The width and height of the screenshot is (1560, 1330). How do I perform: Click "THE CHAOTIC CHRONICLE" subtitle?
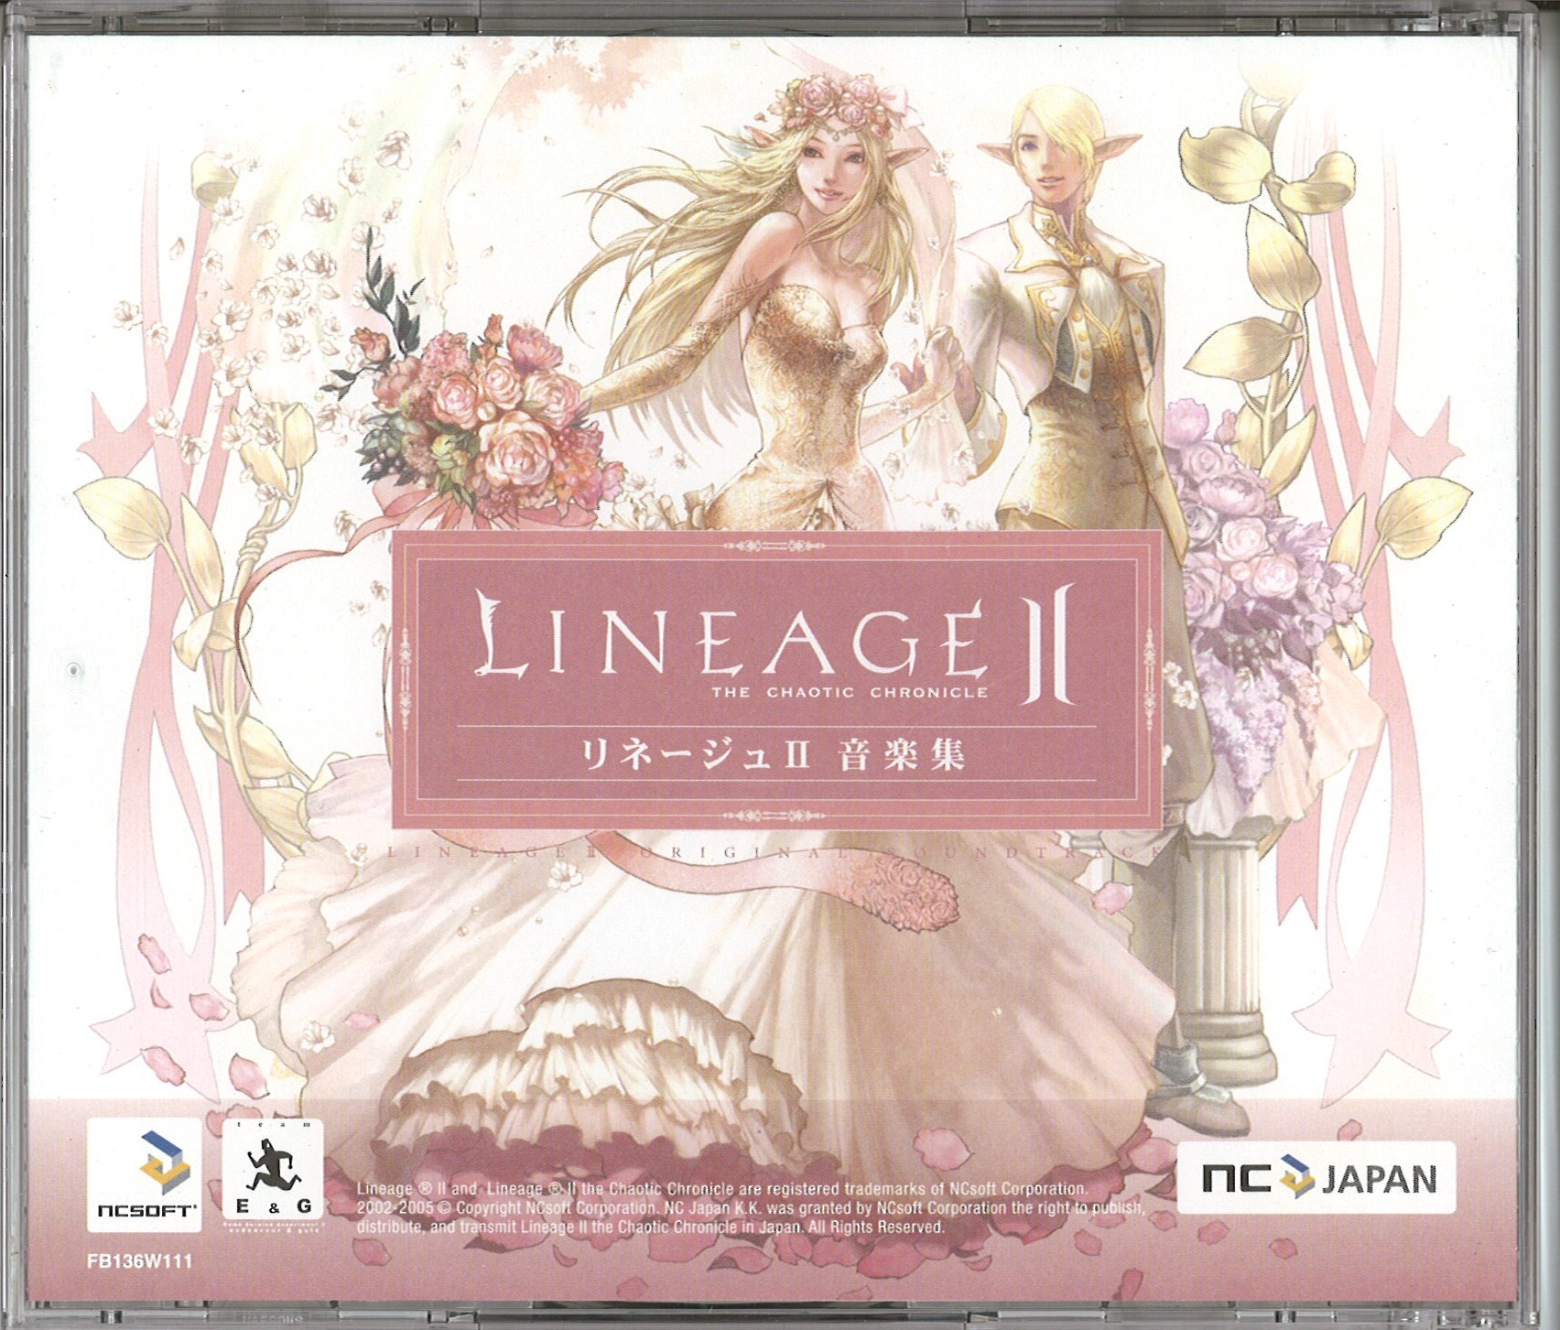click(x=850, y=693)
